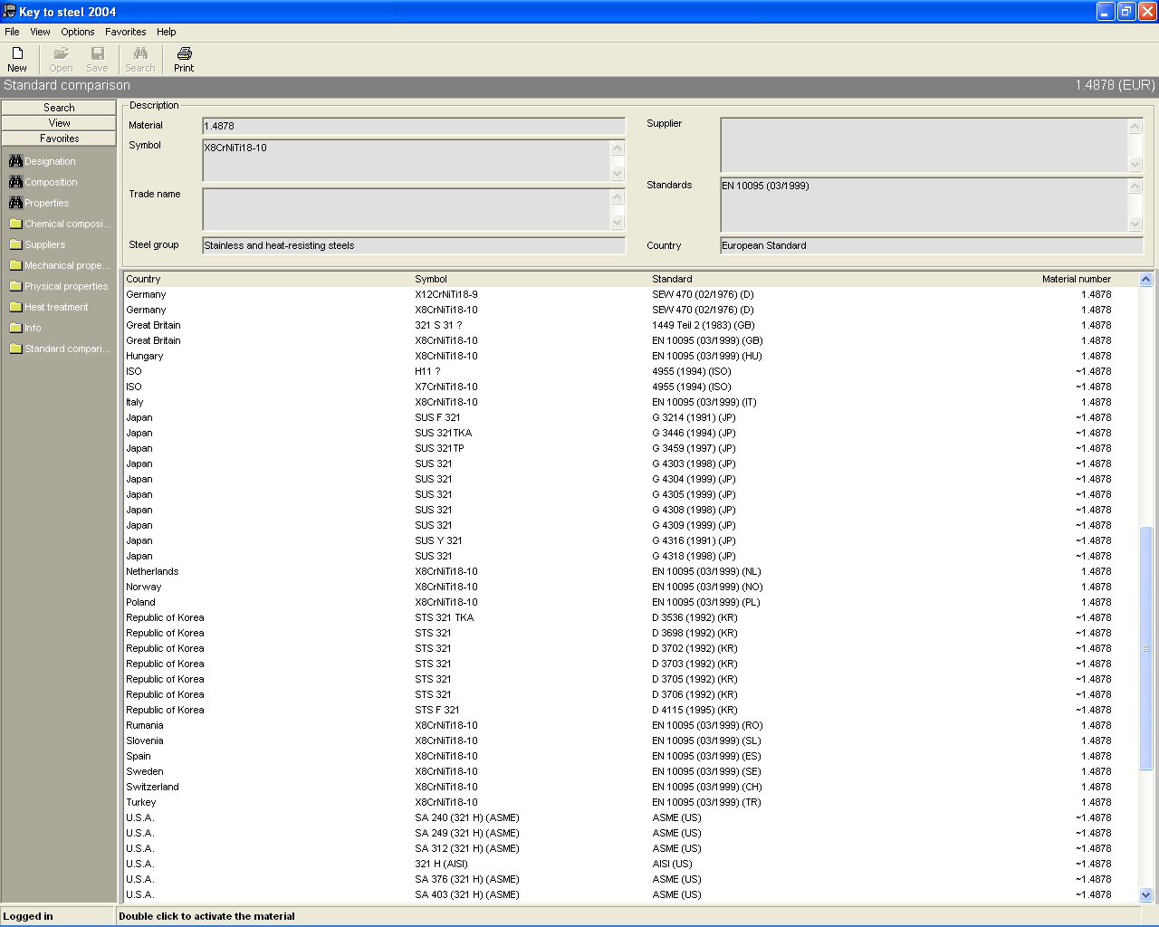The width and height of the screenshot is (1159, 927).
Task: Select Rumania row X8CrNiTi18-10
Action: [630, 725]
